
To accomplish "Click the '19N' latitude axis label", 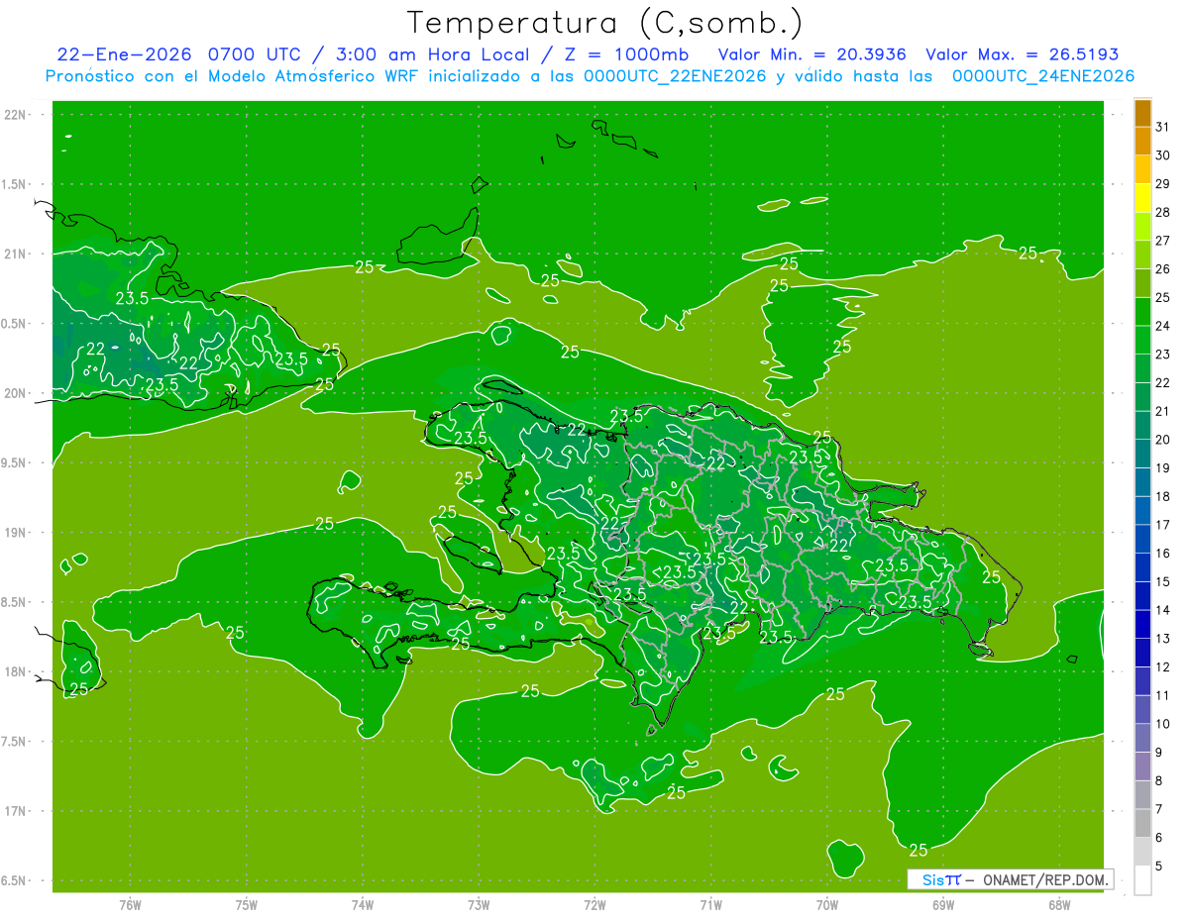I will 16,533.
